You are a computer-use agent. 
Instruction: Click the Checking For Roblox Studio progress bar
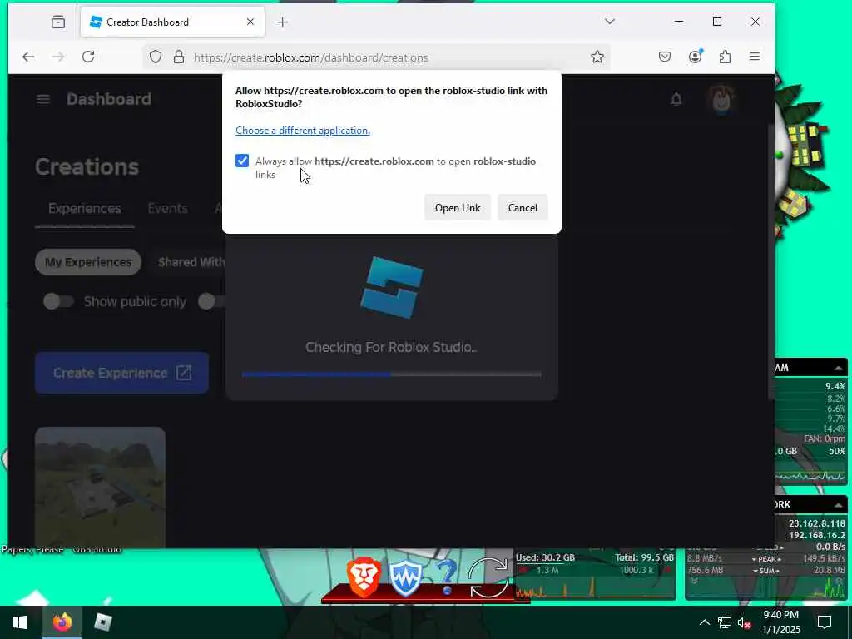391,374
